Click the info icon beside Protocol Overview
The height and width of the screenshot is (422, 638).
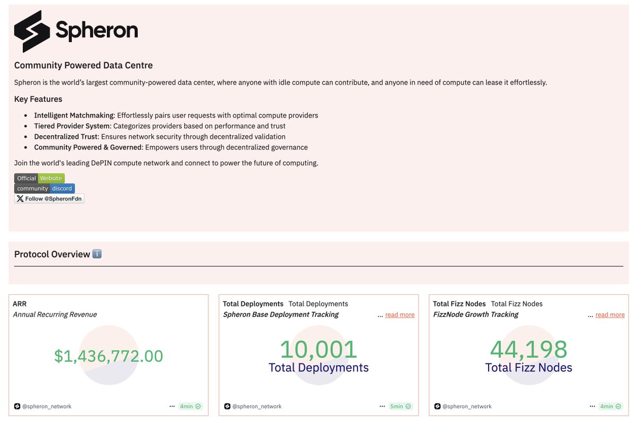[x=97, y=254]
